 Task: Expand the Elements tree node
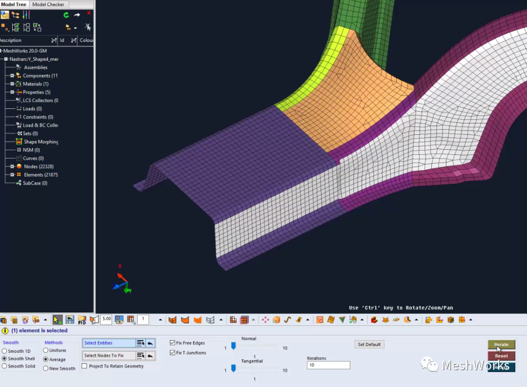12,175
